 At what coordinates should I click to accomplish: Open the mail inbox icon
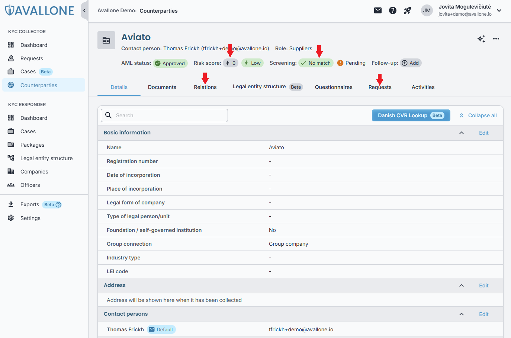[x=378, y=10]
